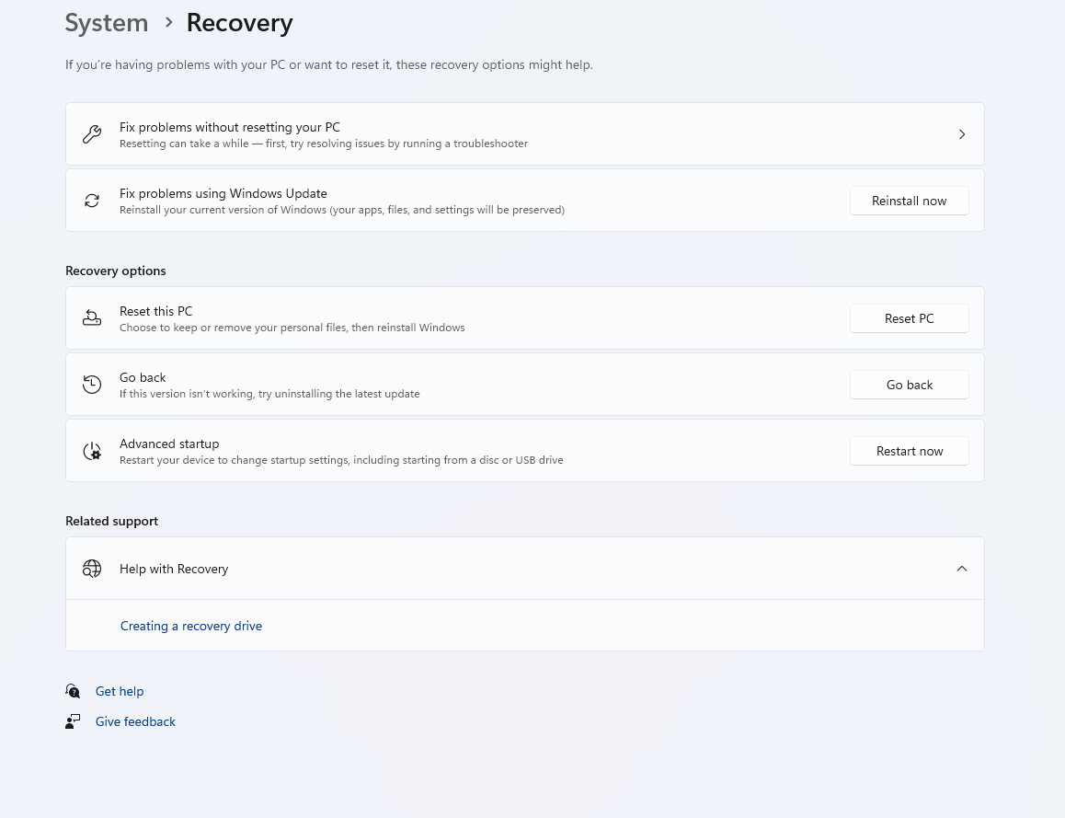Click the Reinstall now button

click(909, 201)
